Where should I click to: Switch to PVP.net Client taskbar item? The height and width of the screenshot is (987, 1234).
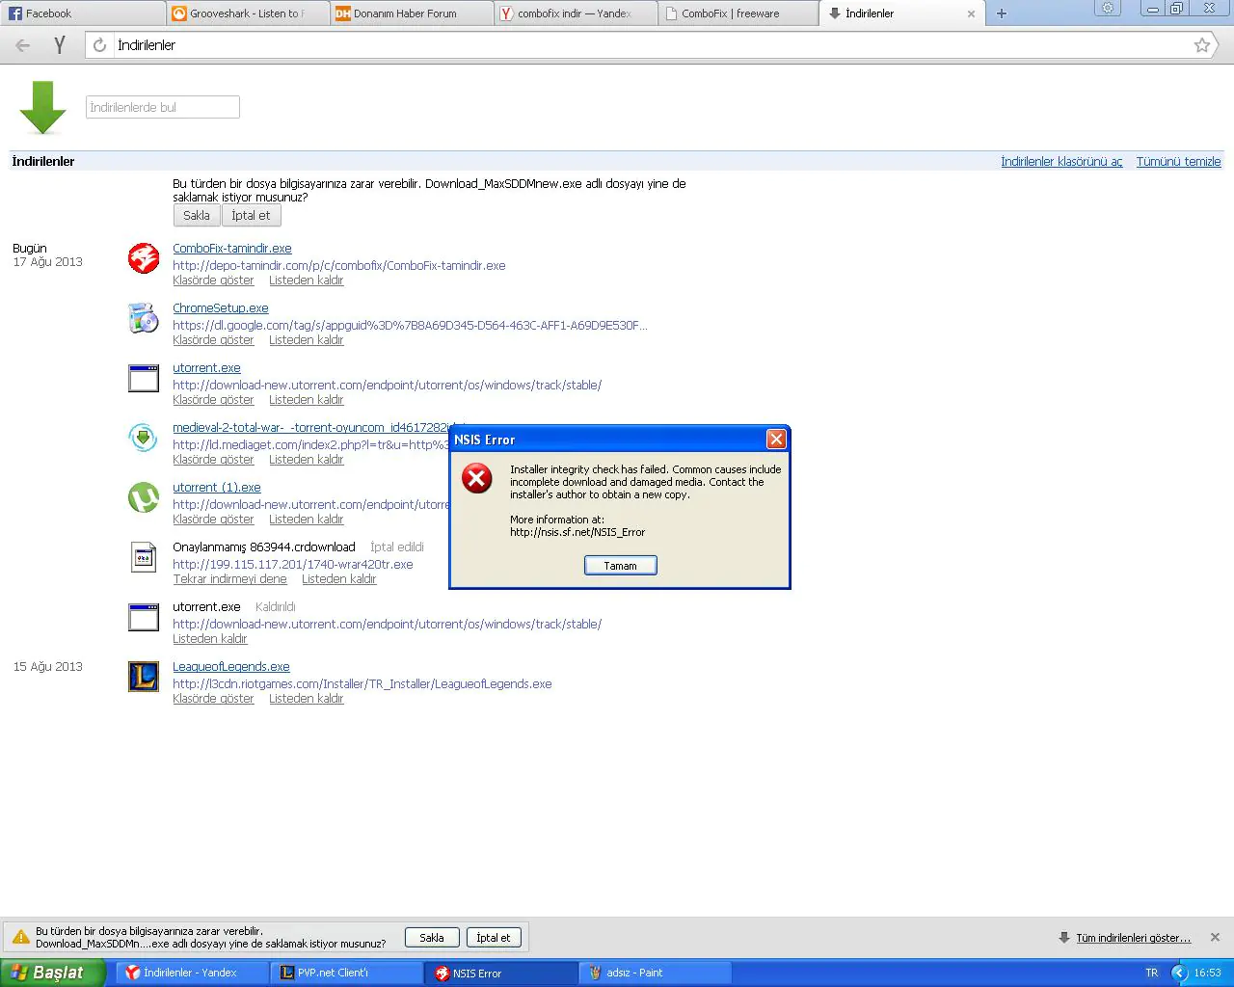coord(347,973)
